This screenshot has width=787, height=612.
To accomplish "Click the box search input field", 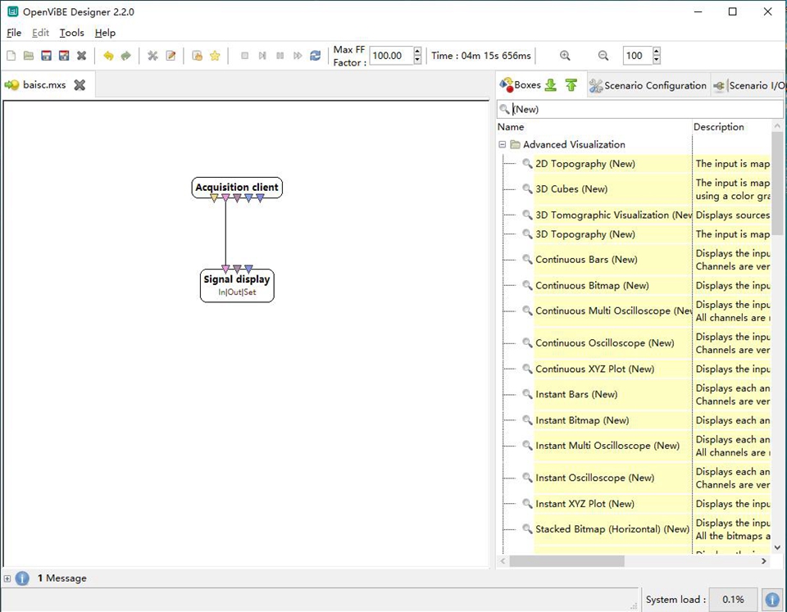I will click(639, 109).
